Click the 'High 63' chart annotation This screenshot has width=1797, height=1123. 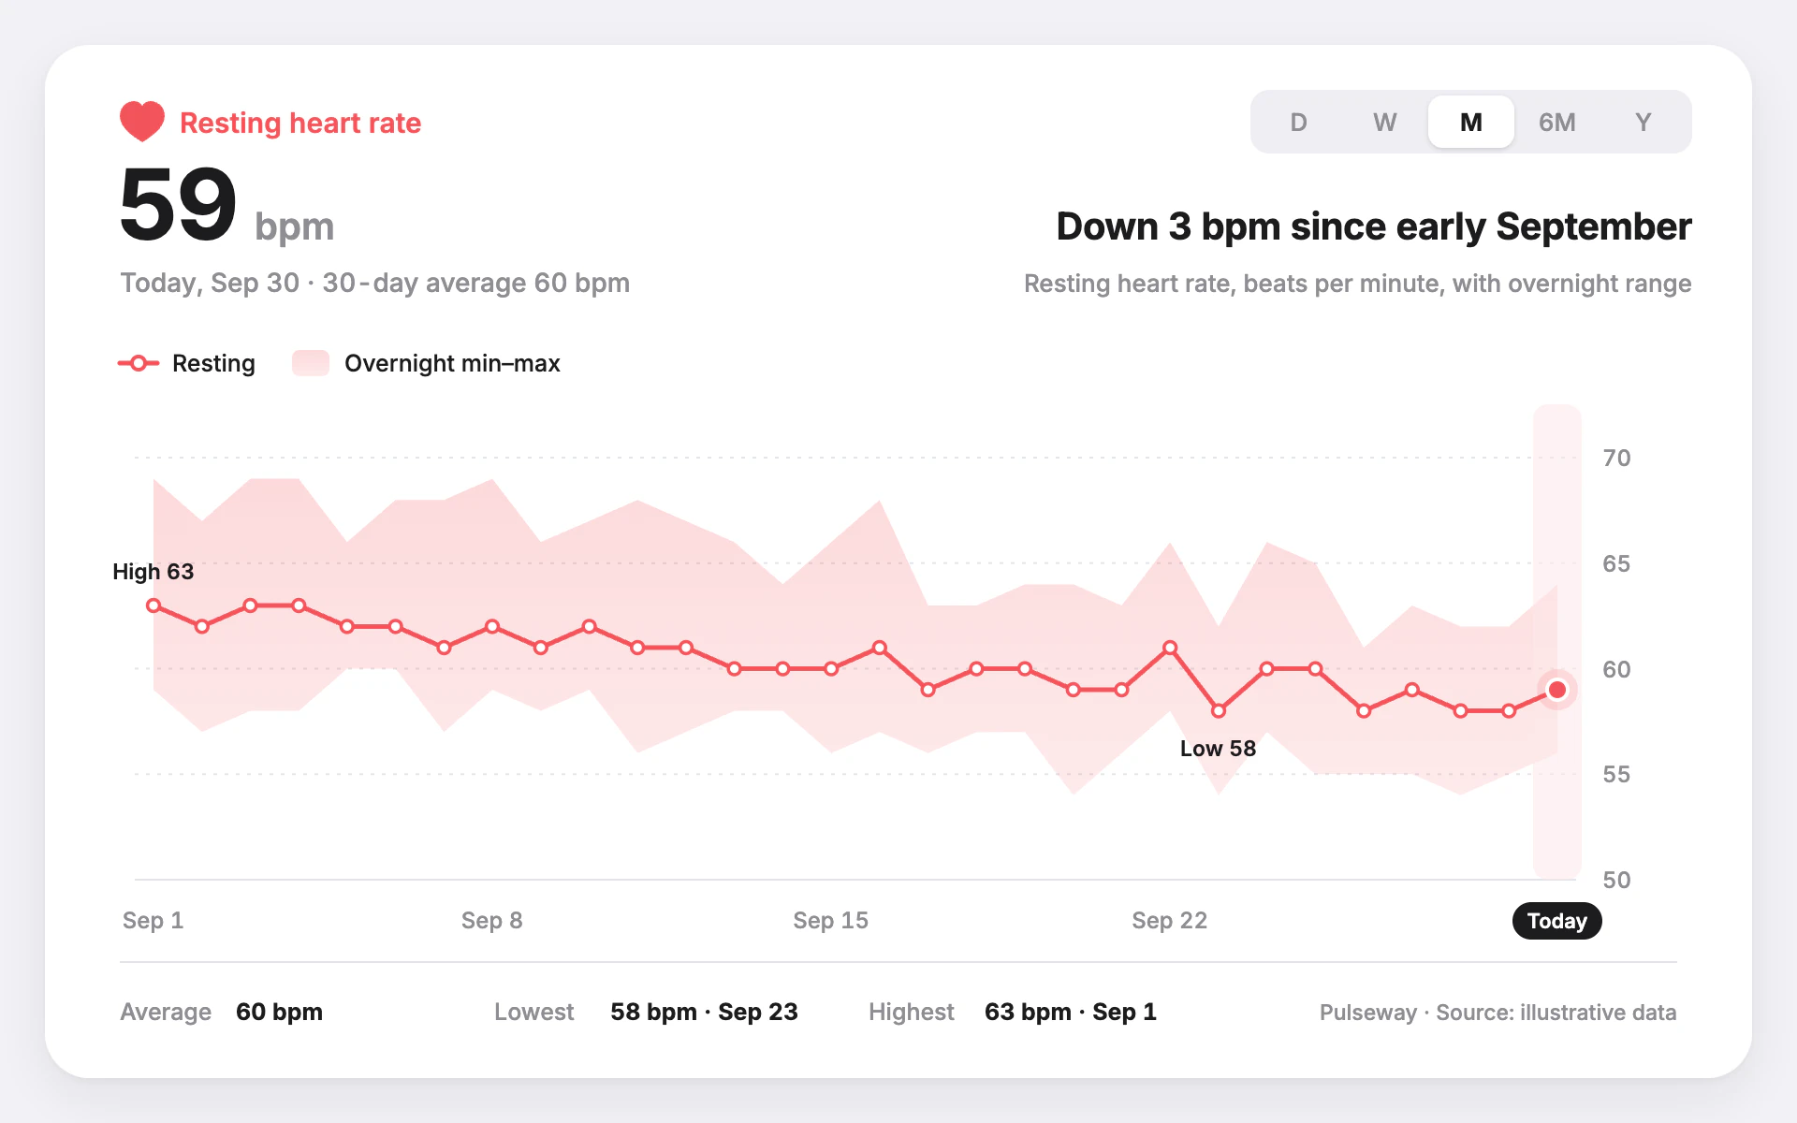pyautogui.click(x=153, y=572)
